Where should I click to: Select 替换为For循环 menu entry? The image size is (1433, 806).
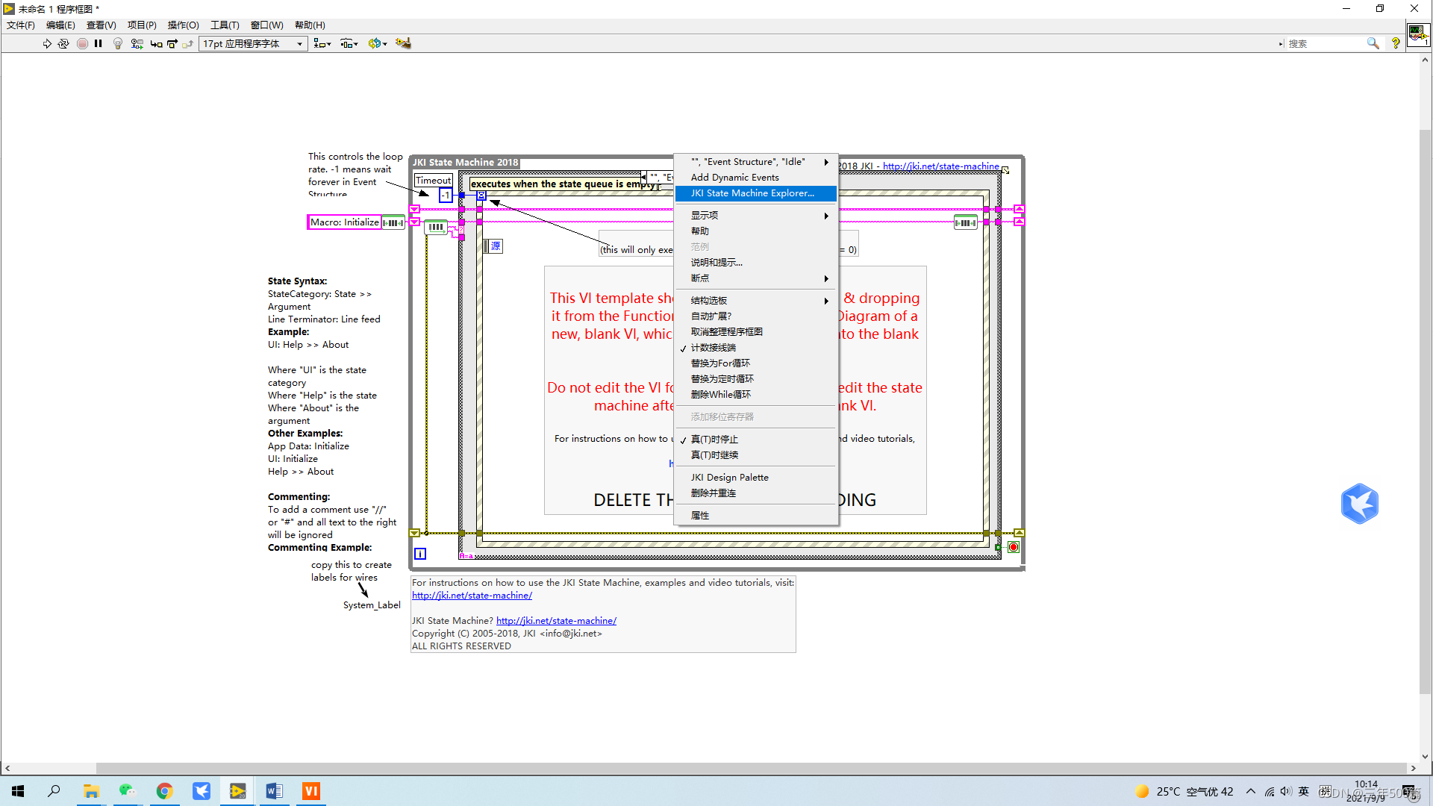pos(755,363)
